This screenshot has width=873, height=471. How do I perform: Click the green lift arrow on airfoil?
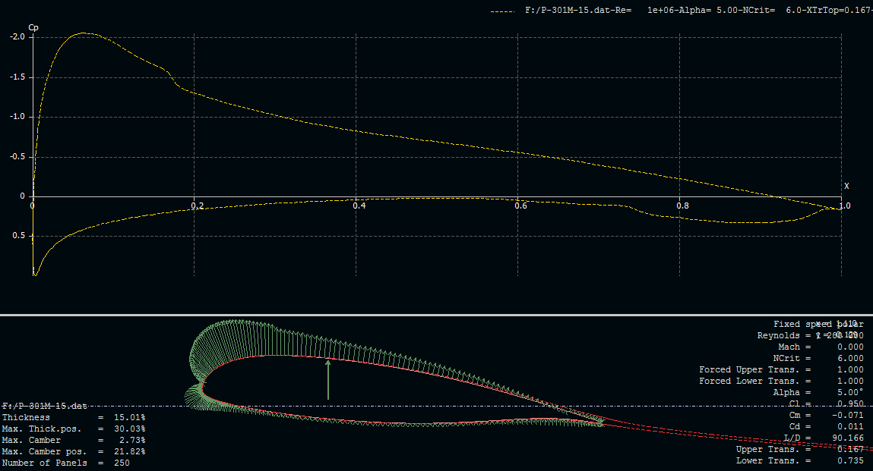tap(328, 379)
